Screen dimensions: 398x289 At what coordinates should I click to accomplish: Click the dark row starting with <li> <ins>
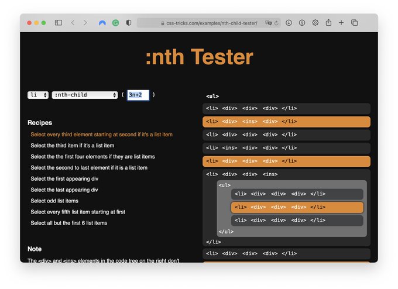[286, 148]
